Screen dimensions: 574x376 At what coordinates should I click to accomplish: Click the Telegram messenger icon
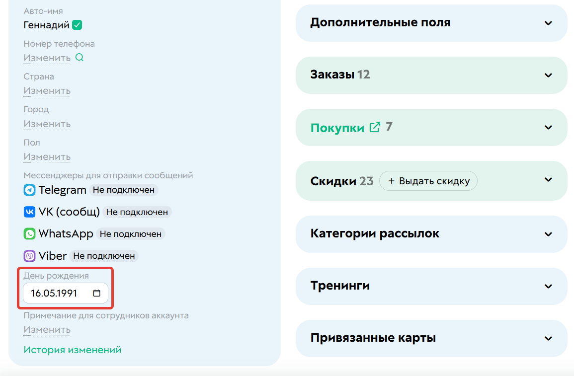(x=28, y=189)
